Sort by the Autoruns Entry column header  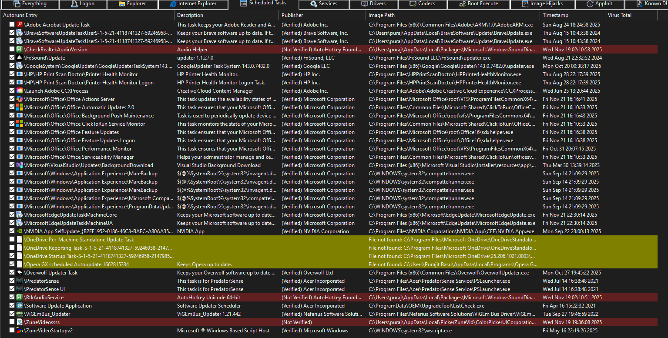[87, 15]
